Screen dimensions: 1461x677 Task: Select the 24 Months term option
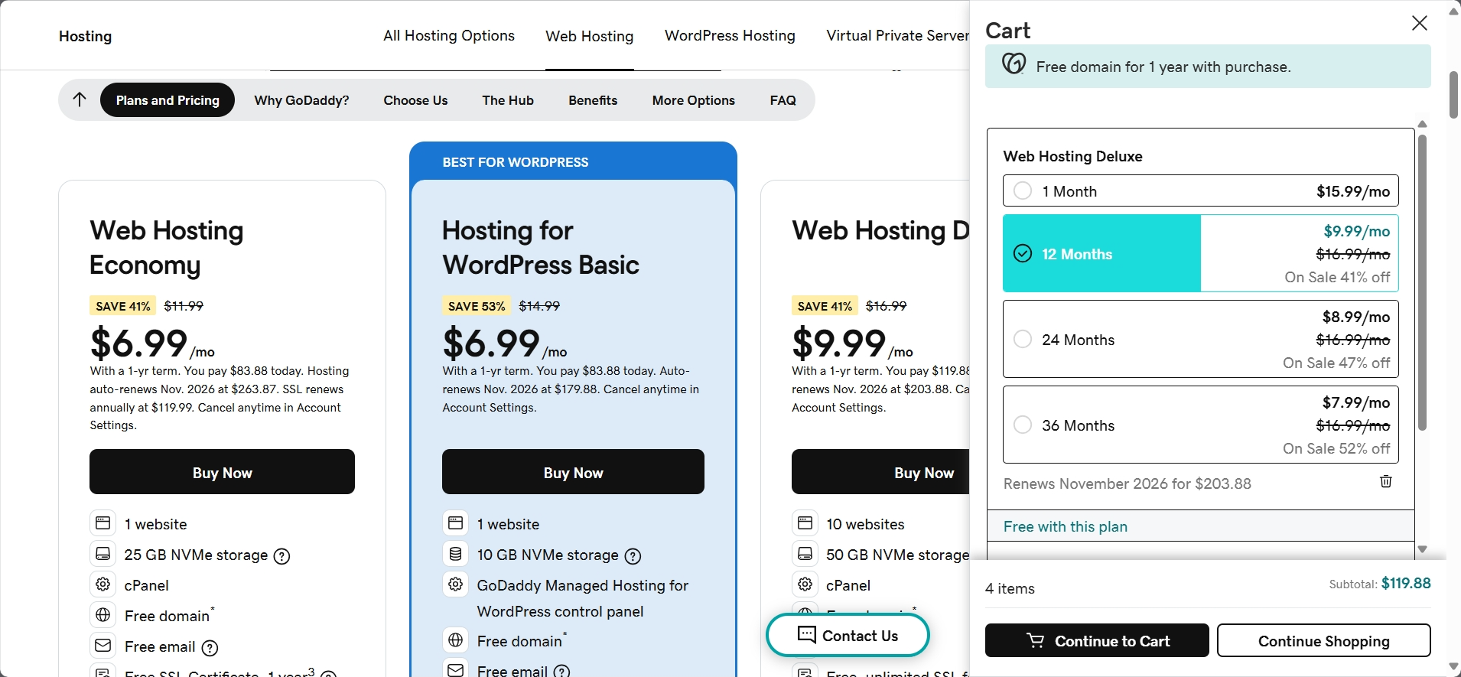coord(1023,339)
